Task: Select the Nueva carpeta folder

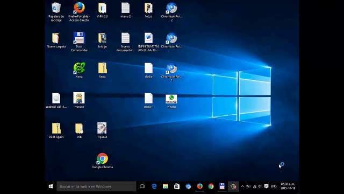Action: 56,40
